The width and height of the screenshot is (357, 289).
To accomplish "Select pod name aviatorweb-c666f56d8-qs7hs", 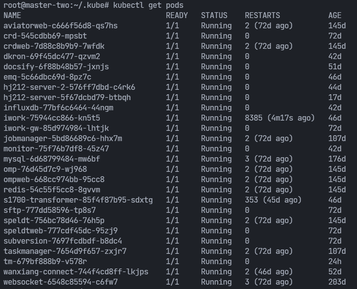I will coord(60,26).
